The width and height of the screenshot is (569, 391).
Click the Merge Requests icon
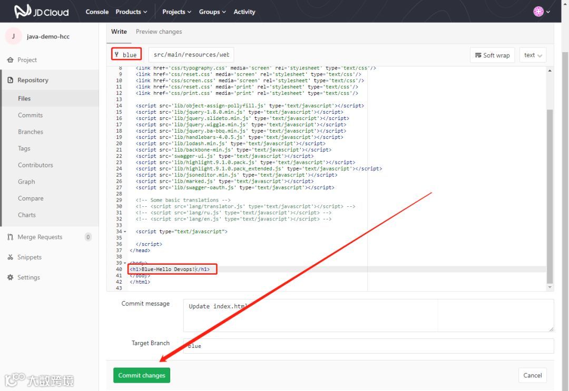10,237
